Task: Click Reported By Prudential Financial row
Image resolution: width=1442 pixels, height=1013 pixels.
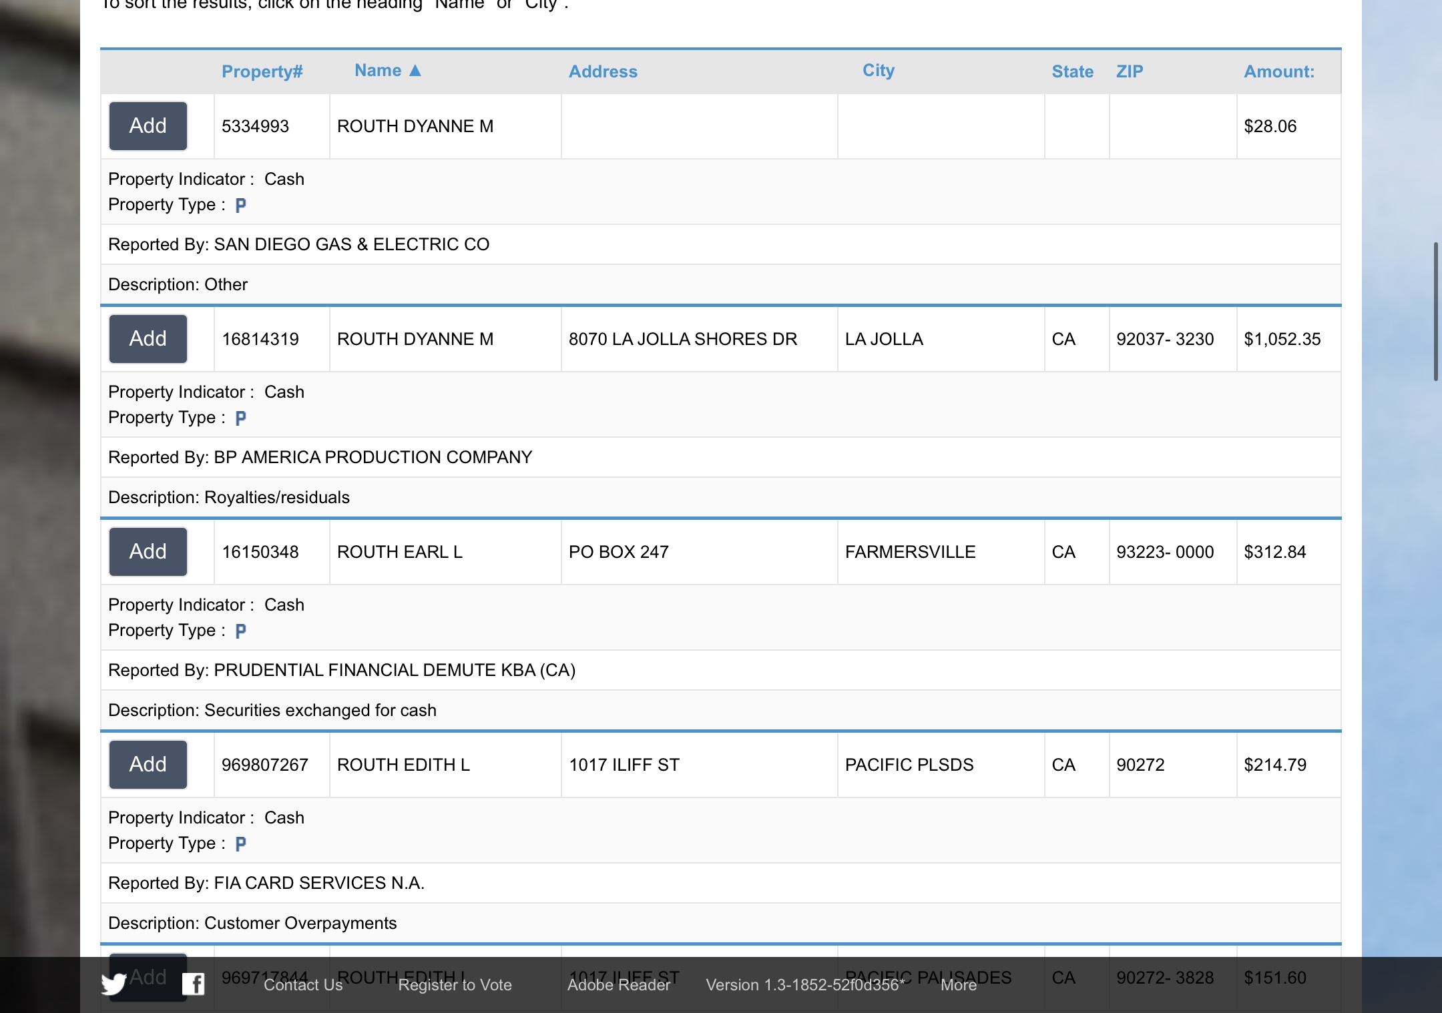Action: (x=721, y=670)
